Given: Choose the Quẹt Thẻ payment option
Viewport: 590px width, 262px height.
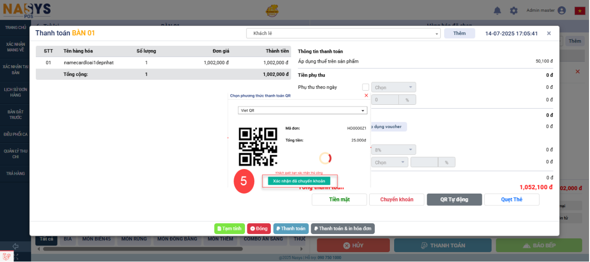Looking at the screenshot, I should click(511, 200).
